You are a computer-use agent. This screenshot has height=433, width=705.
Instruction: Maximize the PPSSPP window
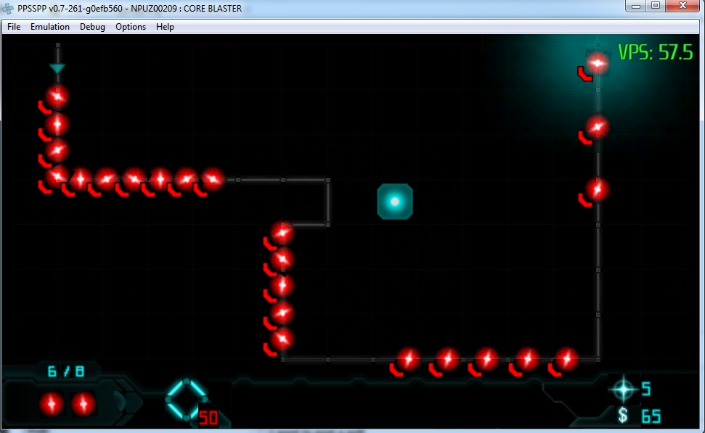point(655,6)
